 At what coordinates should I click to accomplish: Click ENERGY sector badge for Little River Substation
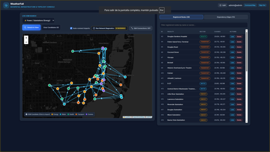(x=203, y=94)
